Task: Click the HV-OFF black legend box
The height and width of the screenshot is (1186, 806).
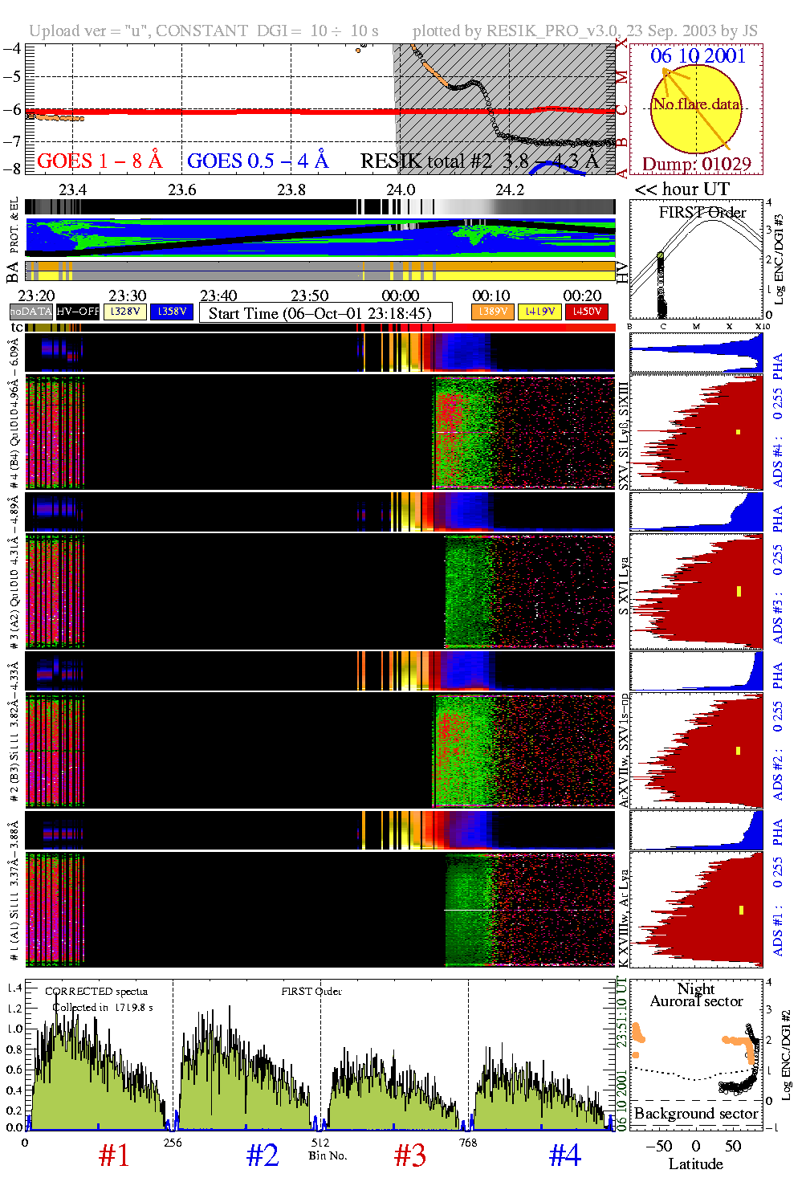Action: tap(78, 312)
